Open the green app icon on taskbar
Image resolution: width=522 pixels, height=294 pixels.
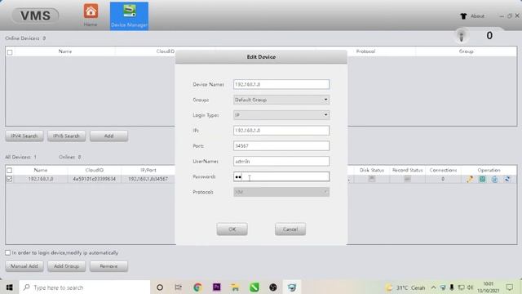(254, 287)
